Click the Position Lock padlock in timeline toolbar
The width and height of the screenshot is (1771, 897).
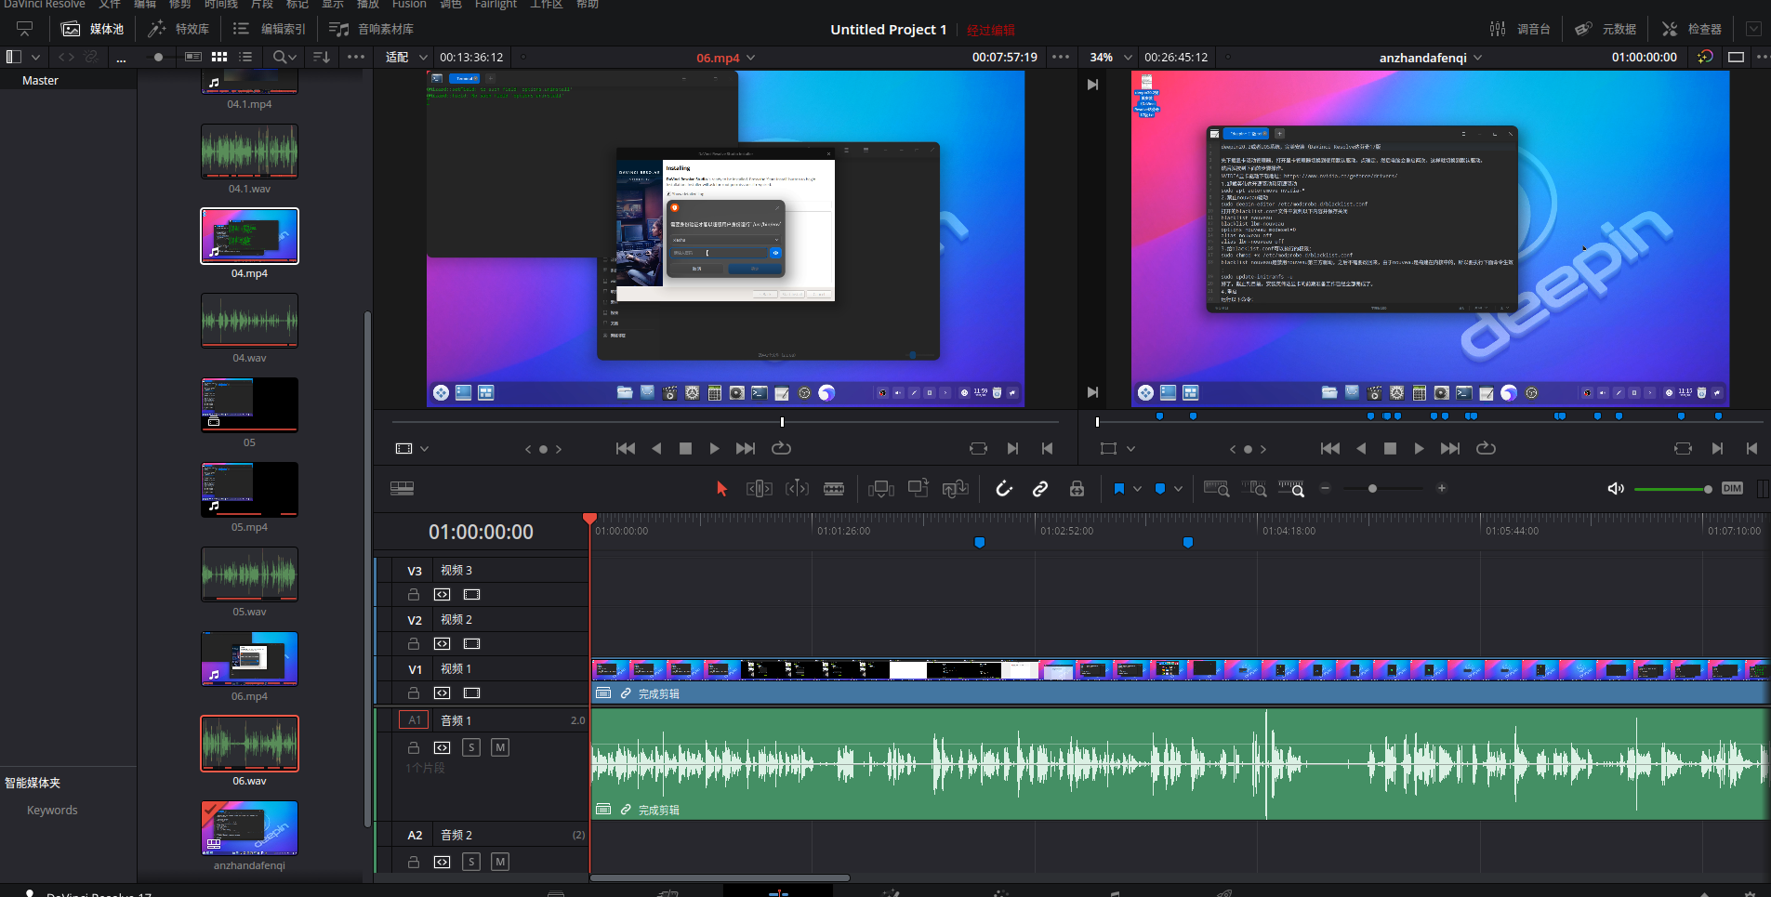pyautogui.click(x=1077, y=489)
